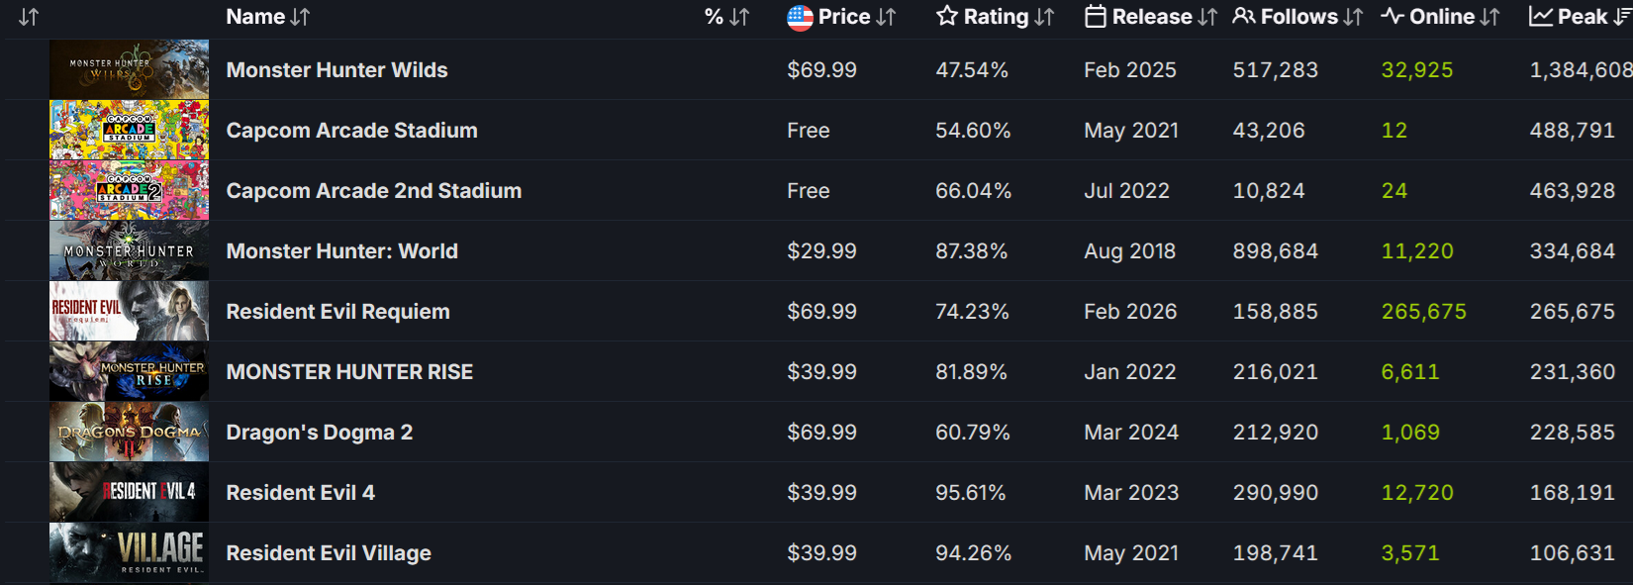
Task: Click the US flag icon beside Price
Action: [x=800, y=17]
